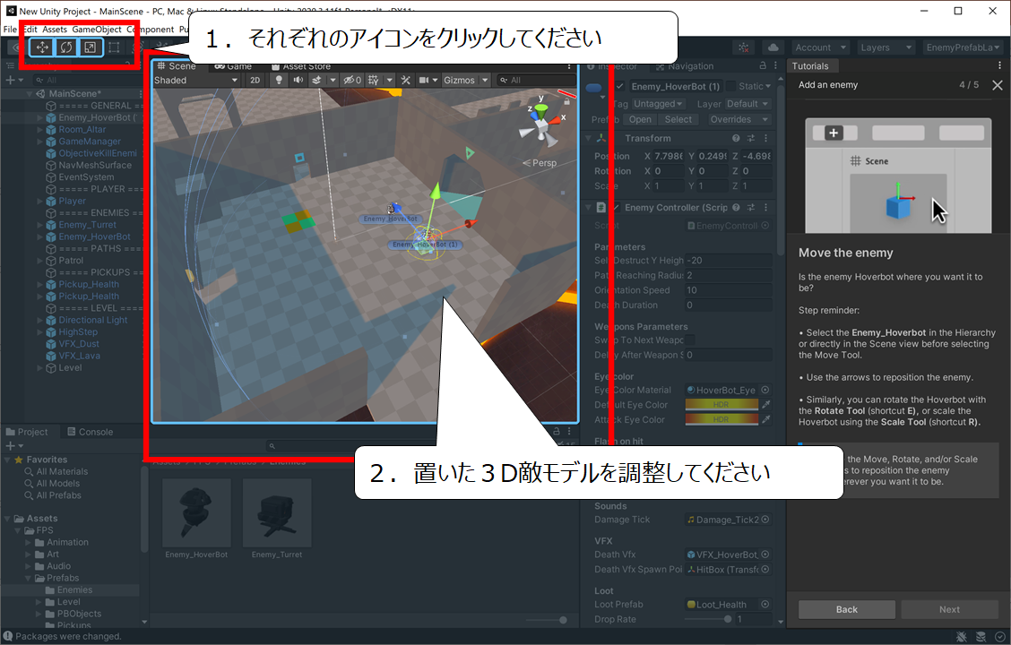Open the EnemyPrefabLayout layout dropdown
Viewport: 1011px width, 645px height.
pos(962,47)
